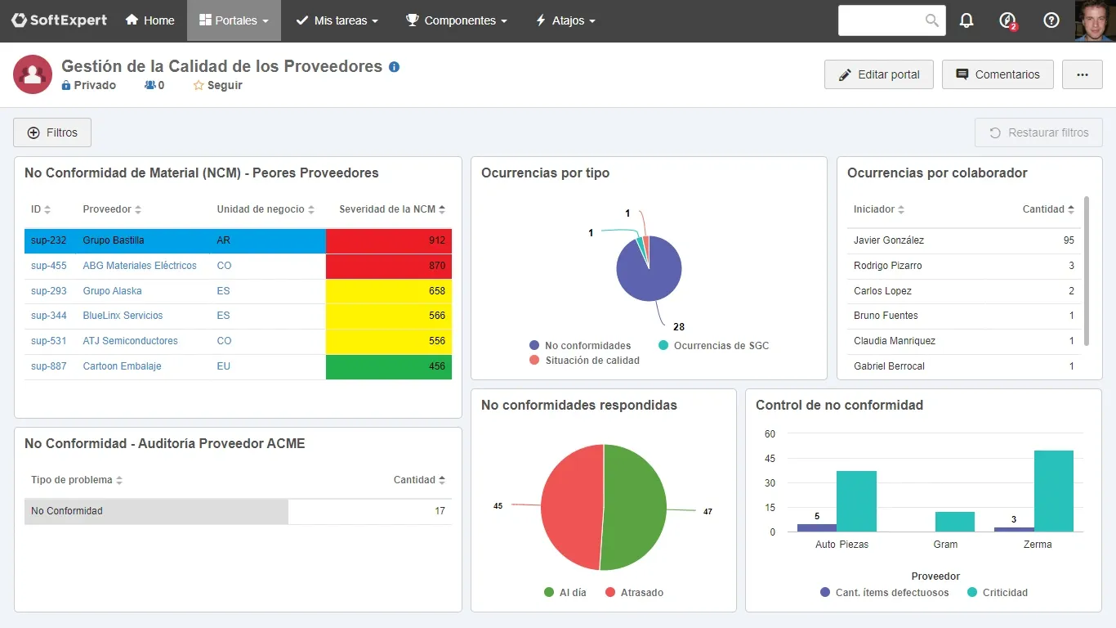1116x628 pixels.
Task: Open the notifications bell icon
Action: point(966,20)
